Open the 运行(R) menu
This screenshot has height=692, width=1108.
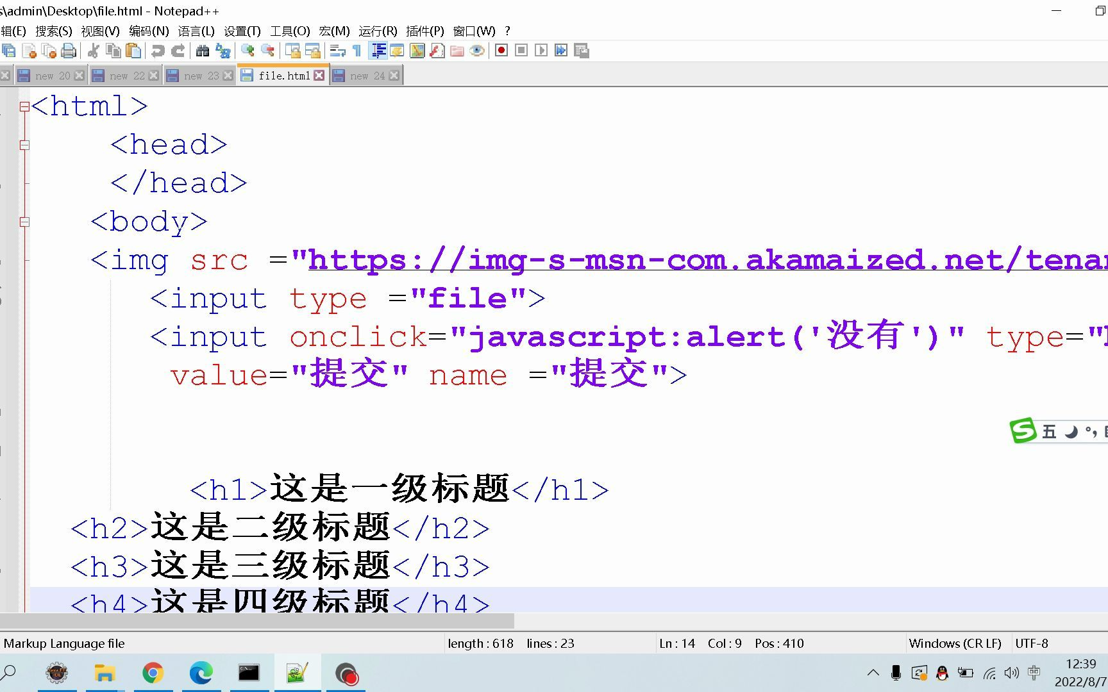[x=378, y=31]
